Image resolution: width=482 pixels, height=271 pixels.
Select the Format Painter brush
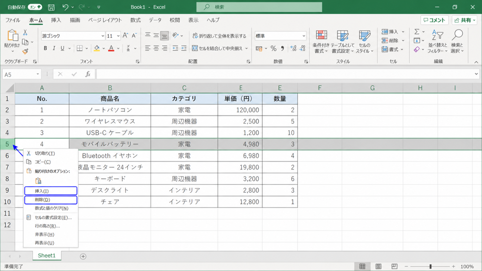[25, 51]
